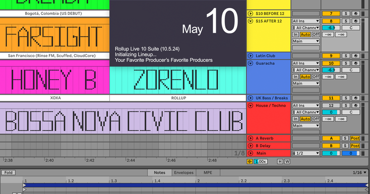Open the Main track 1/2 output dropdown
This screenshot has width=370, height=194.
(306, 153)
